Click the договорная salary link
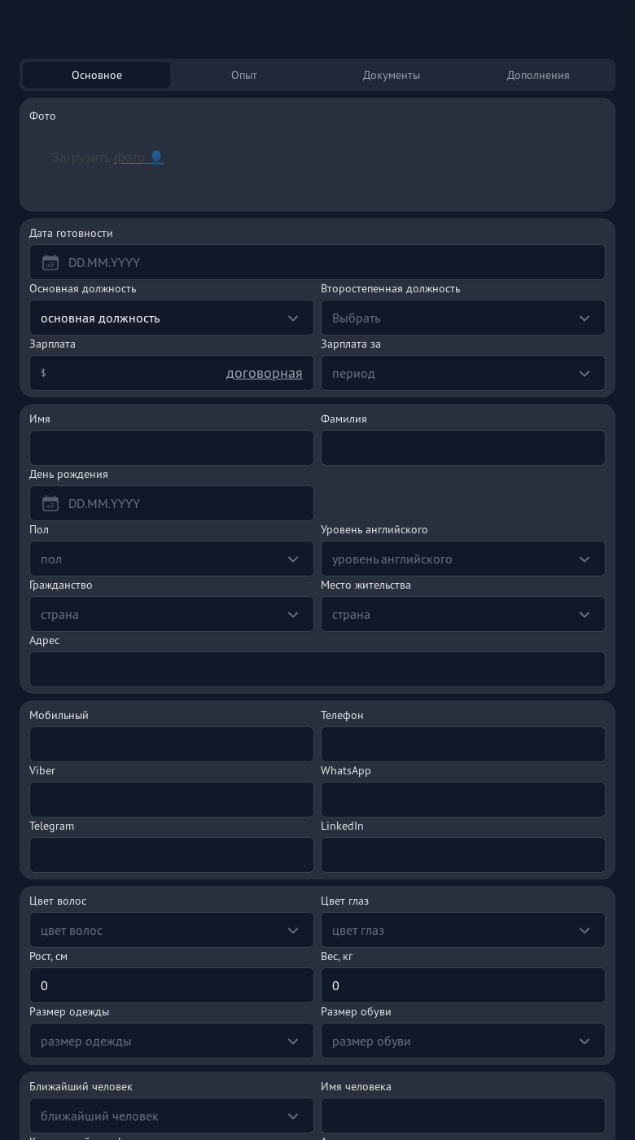 pos(264,373)
